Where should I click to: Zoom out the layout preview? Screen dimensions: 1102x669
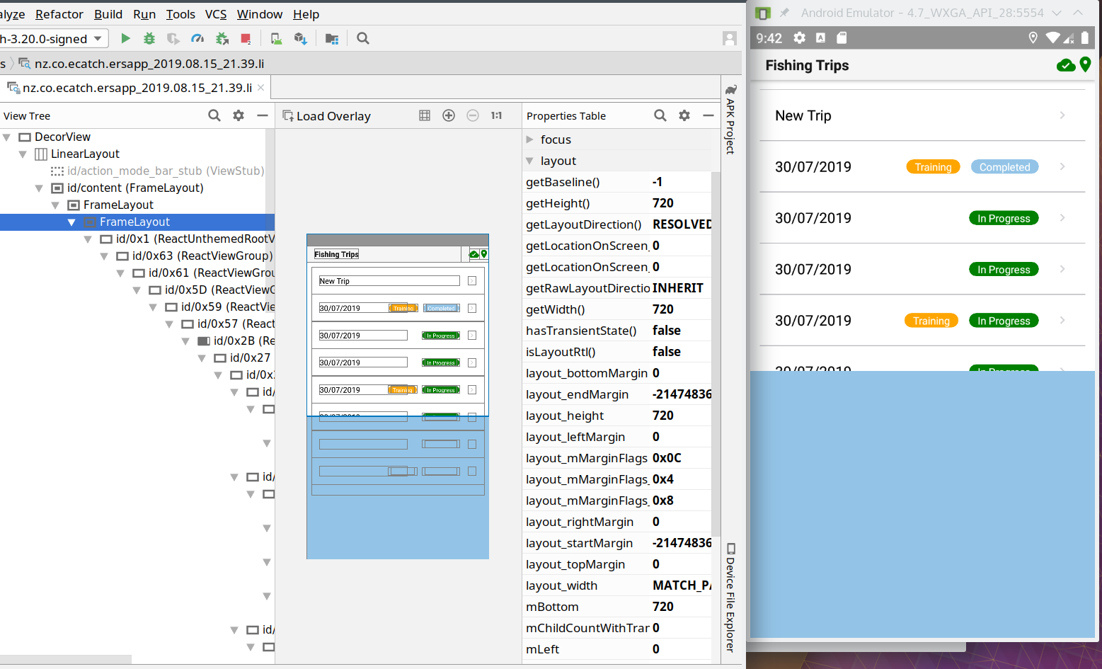[x=473, y=115]
